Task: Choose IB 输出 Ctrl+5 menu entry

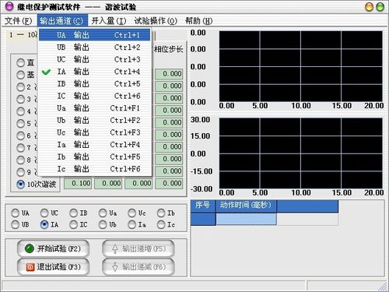Action: pyautogui.click(x=95, y=84)
